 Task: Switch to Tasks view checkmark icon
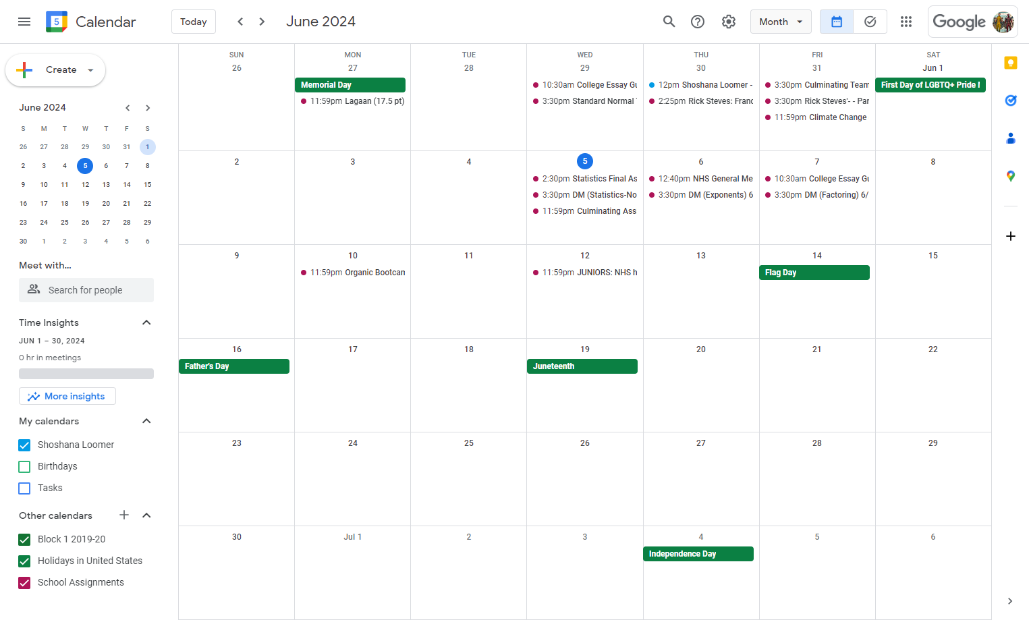pos(870,22)
